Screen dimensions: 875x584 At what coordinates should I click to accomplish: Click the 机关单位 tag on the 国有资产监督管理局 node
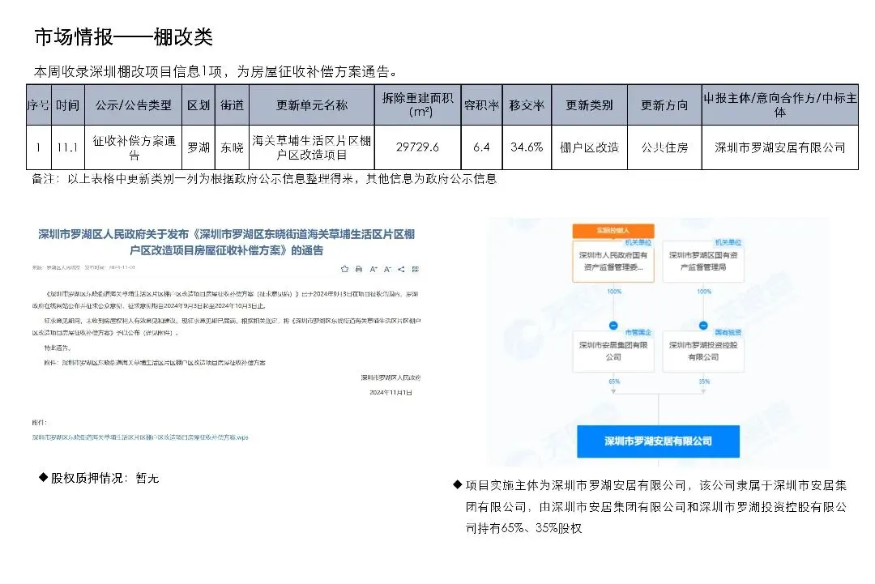[728, 242]
